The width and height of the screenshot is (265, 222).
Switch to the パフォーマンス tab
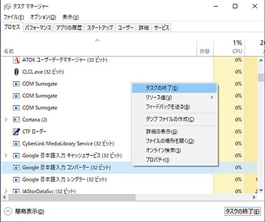click(38, 27)
